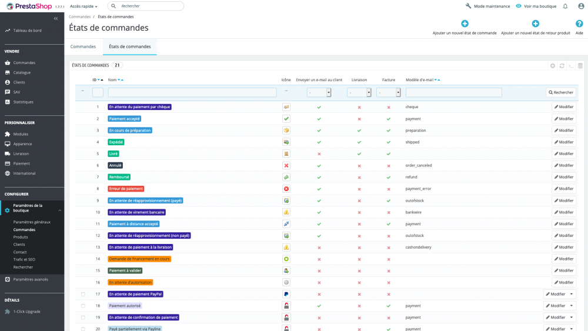Image resolution: width=588 pixels, height=331 pixels.
Task: Open dropdown arrow next to Modifier row 17
Action: [x=572, y=294]
